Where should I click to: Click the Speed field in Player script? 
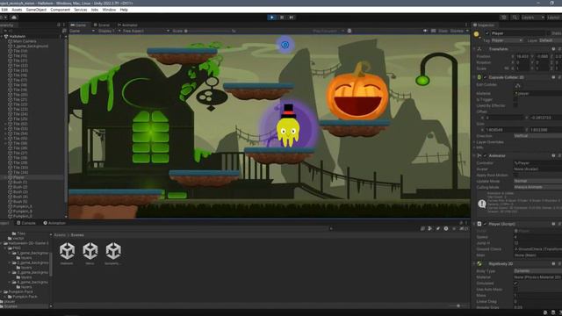(x=537, y=237)
